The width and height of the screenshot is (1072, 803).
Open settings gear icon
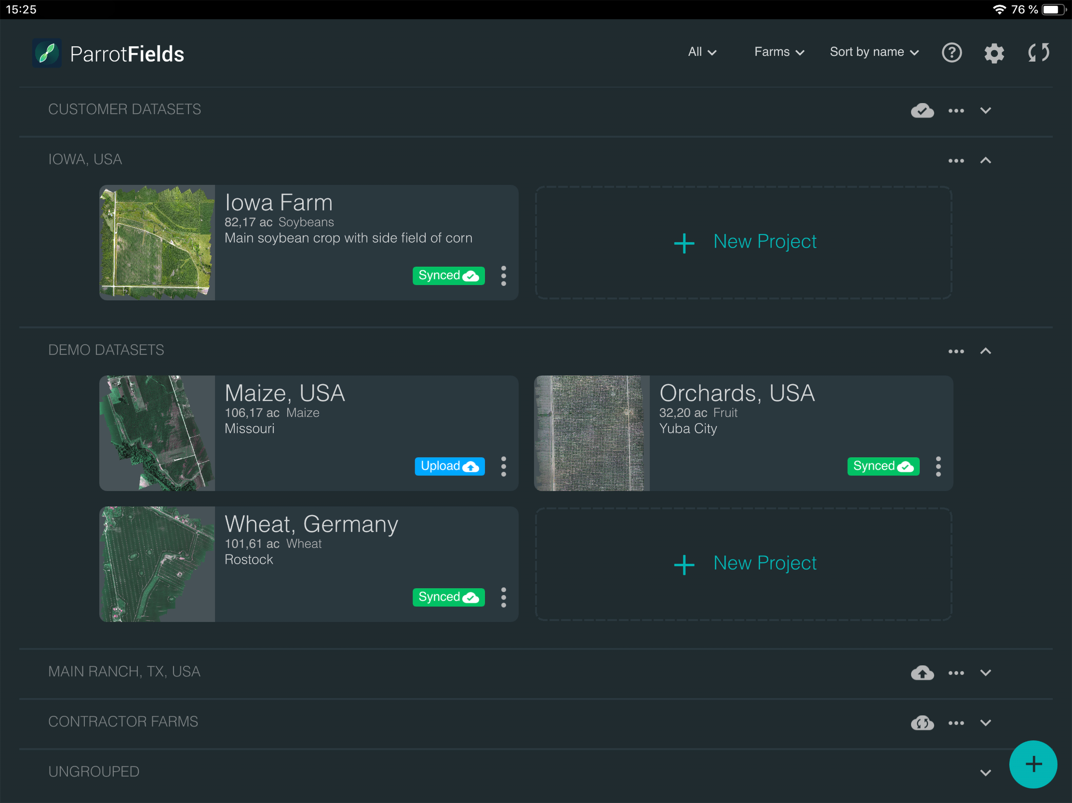point(994,53)
